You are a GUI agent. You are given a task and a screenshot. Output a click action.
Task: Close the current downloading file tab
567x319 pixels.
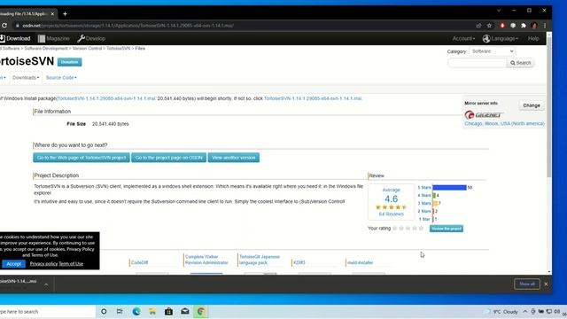click(x=52, y=14)
